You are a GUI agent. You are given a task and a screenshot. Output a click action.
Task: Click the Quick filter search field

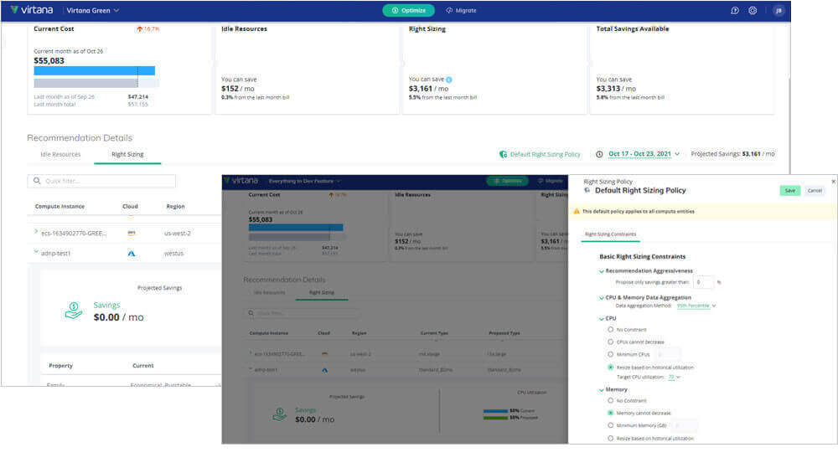(x=101, y=181)
